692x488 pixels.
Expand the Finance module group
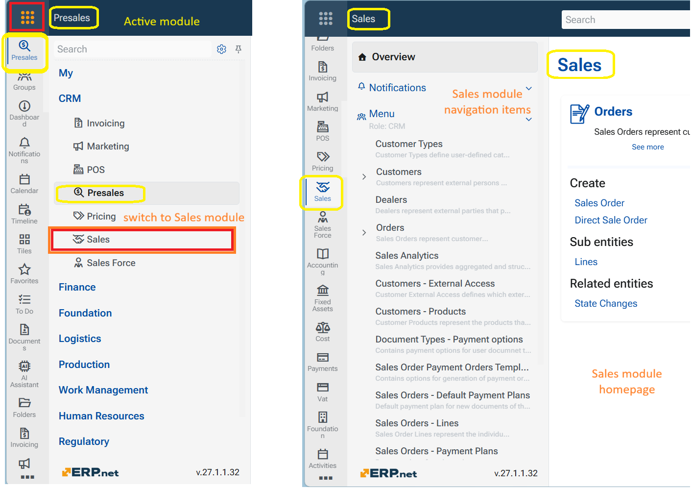click(77, 287)
